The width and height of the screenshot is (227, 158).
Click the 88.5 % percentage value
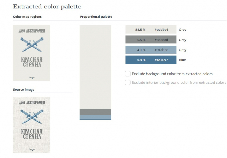pos(140,30)
